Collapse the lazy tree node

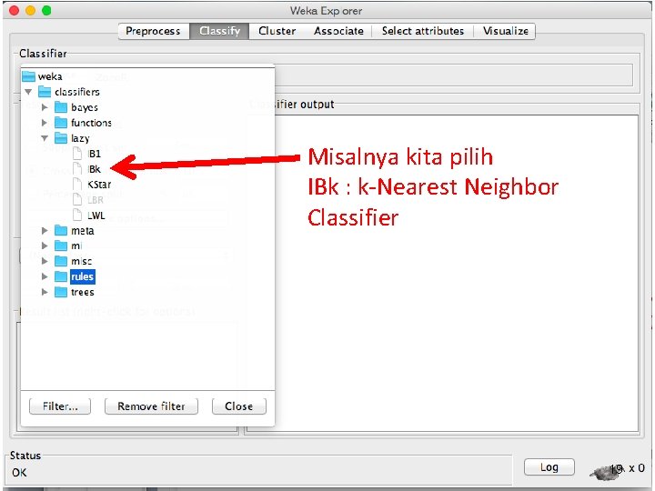coord(45,138)
